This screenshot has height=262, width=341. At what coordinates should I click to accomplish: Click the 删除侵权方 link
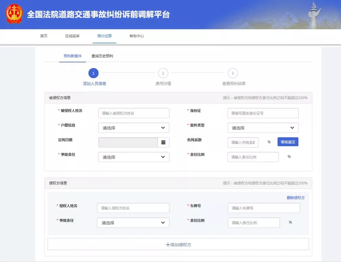click(296, 198)
